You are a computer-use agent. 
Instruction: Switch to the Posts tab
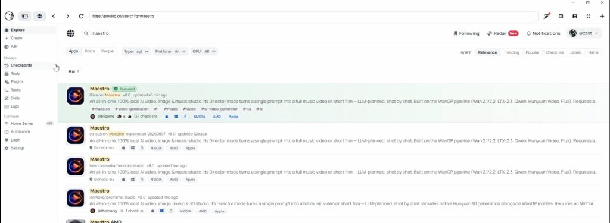click(89, 51)
